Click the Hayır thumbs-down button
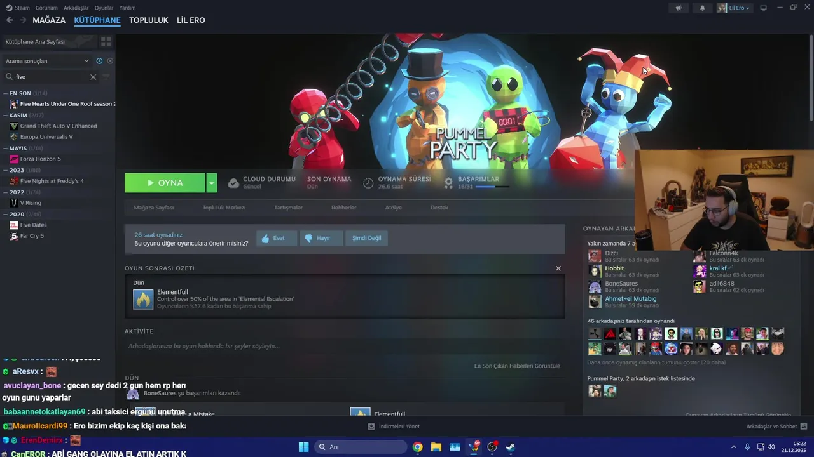 tap(321, 238)
